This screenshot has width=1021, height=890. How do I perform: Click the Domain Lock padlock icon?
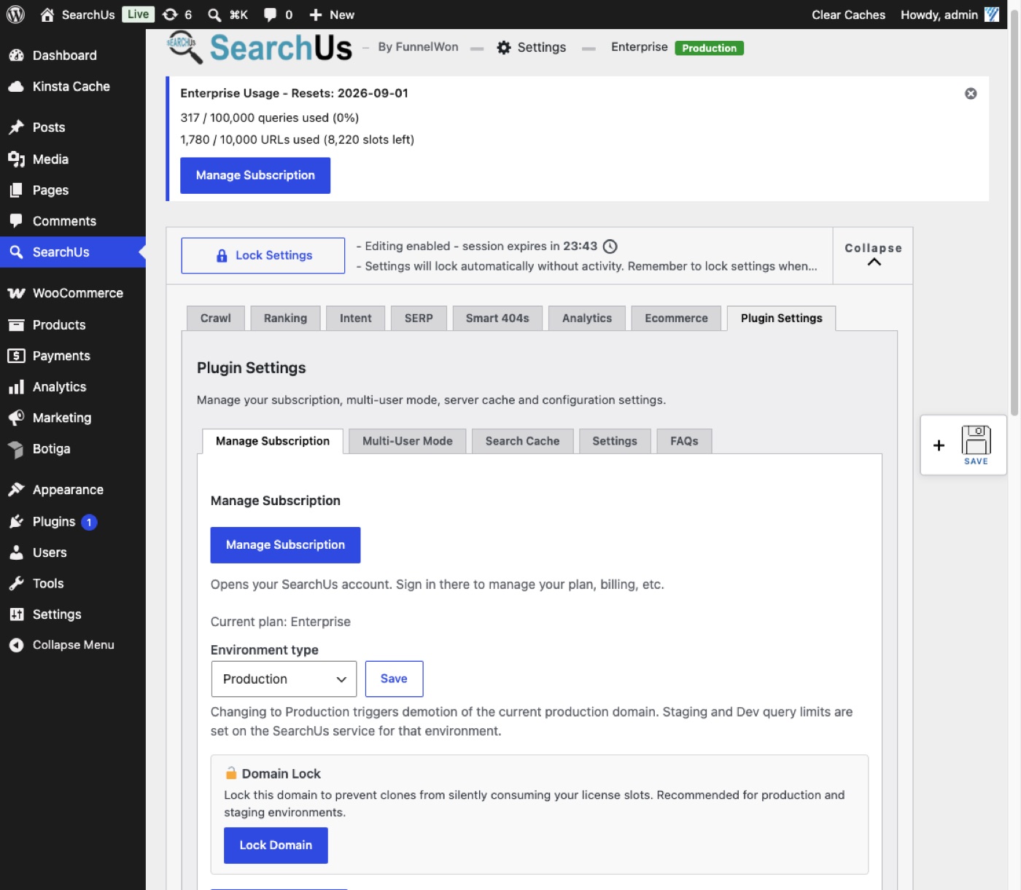[231, 773]
